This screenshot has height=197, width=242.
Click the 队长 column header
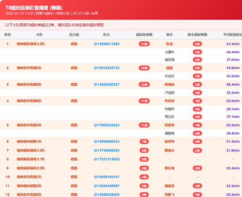click(106, 35)
